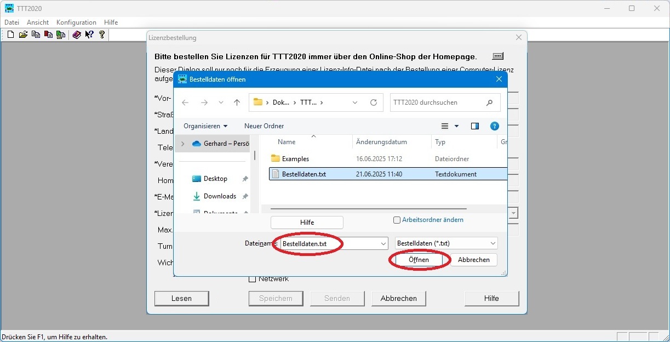670x342 pixels.
Task: Click the Neuer Ordner button
Action: coord(264,126)
